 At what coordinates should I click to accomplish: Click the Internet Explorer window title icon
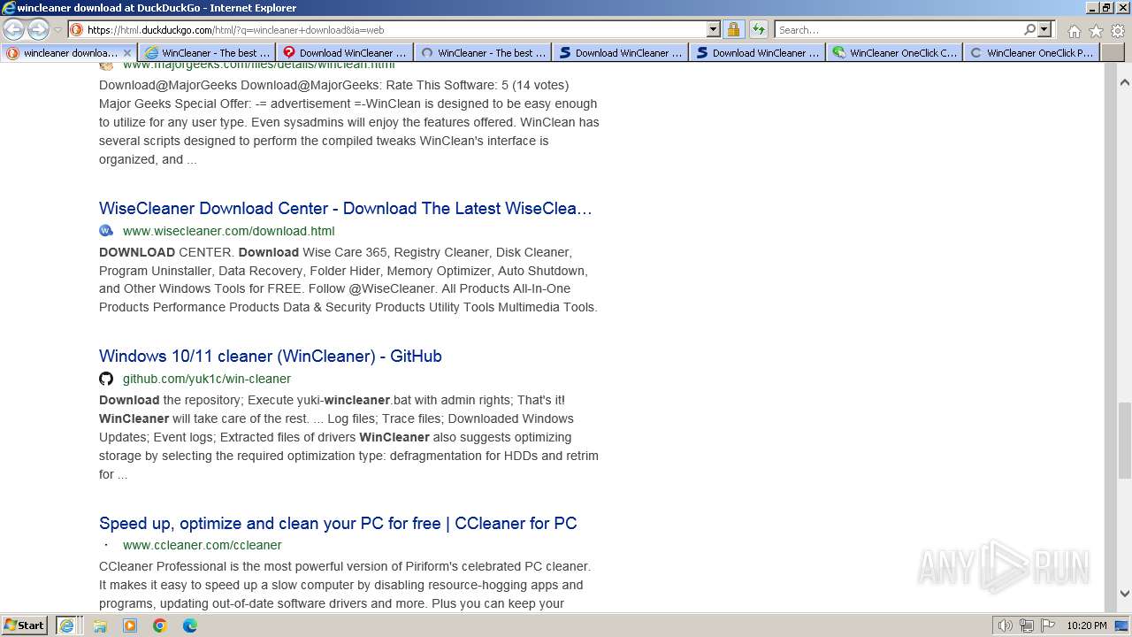8,8
